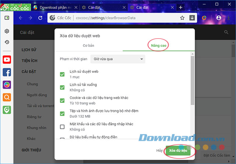Close the Download phần mềm tab
Image resolution: width=236 pixels, height=164 pixels.
pos(76,7)
